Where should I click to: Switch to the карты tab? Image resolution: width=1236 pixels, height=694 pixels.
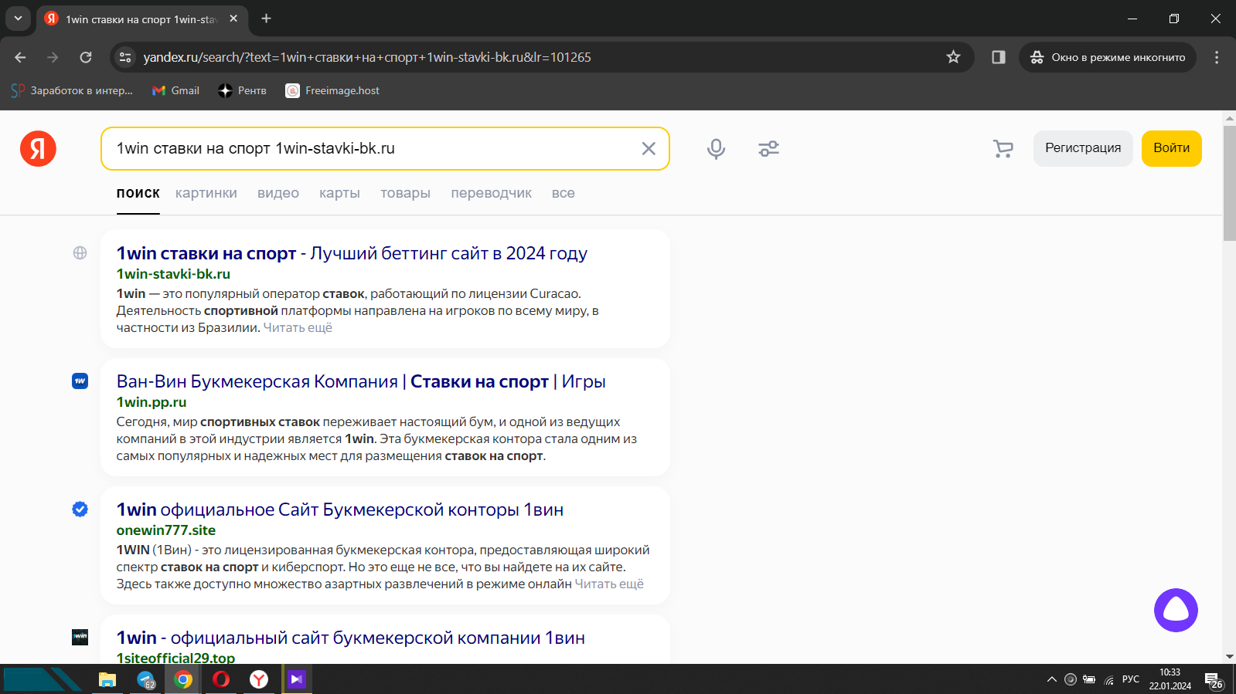pos(339,193)
